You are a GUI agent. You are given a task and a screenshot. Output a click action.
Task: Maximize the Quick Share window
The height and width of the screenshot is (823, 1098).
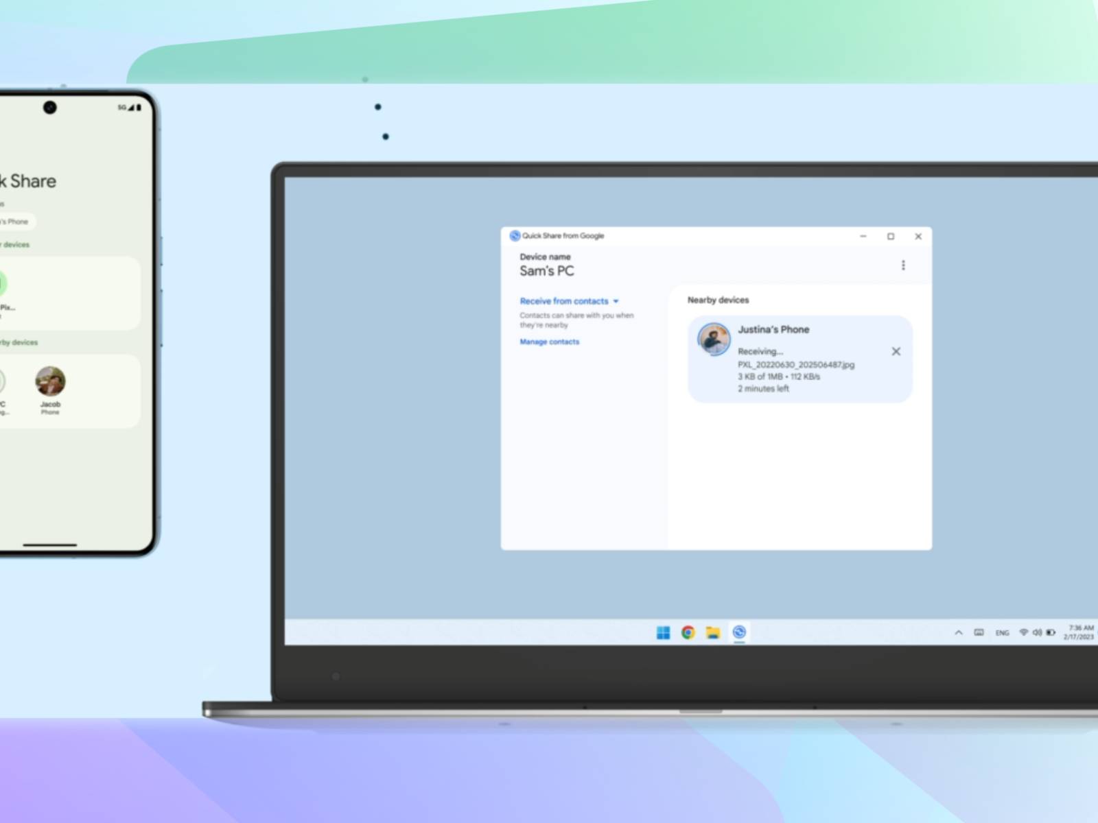(891, 237)
